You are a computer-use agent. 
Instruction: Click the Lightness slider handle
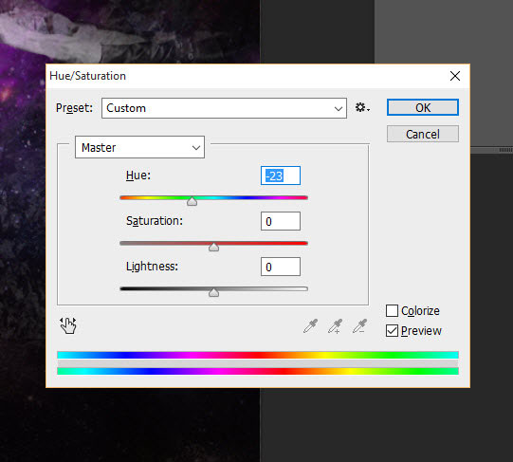(213, 292)
